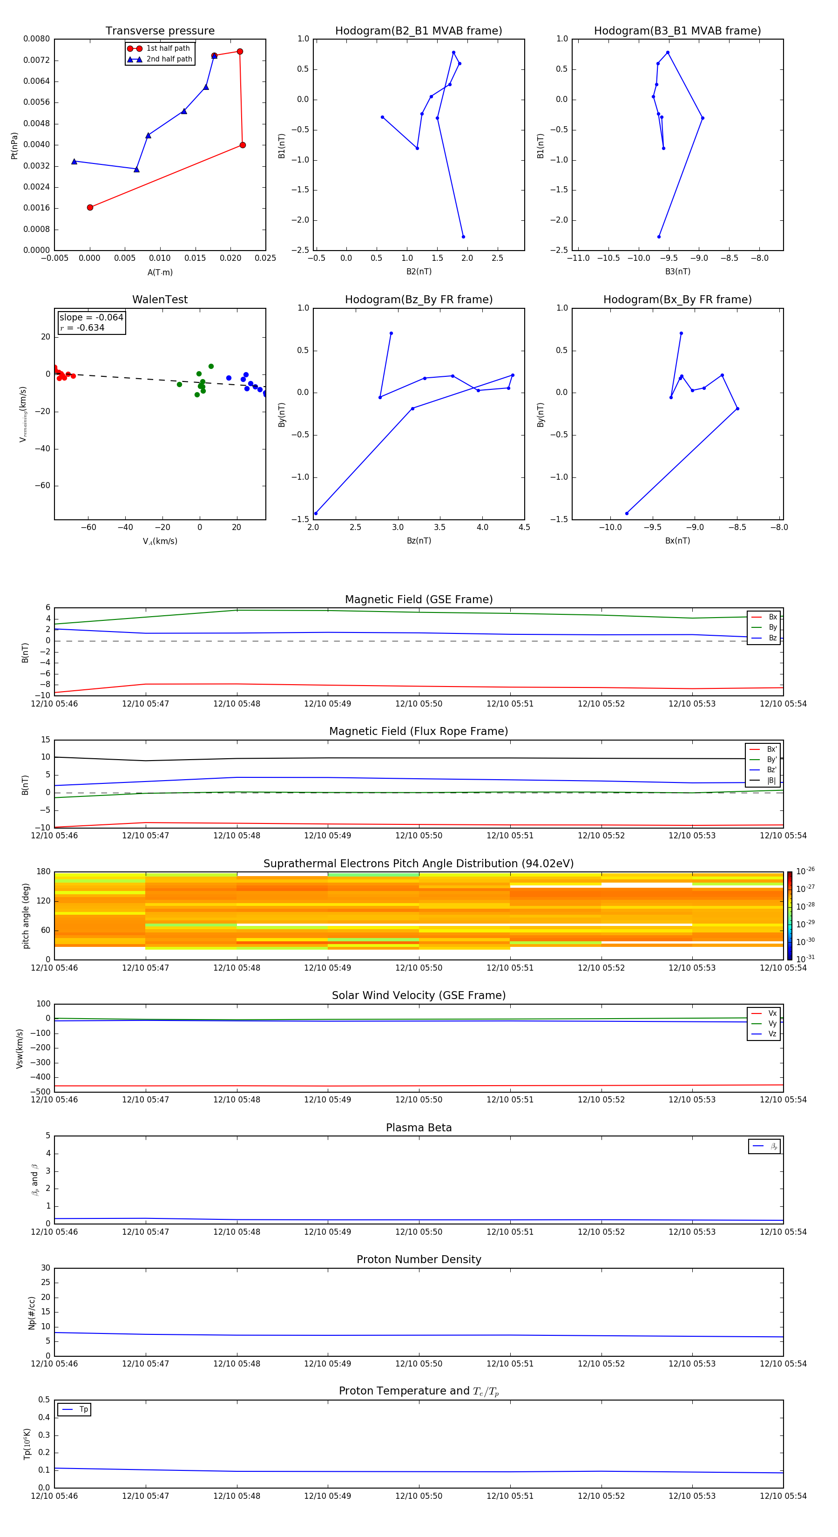
Task: Click 'Bx(nT)' x-axis label of FR hodogram
Action: tap(677, 541)
